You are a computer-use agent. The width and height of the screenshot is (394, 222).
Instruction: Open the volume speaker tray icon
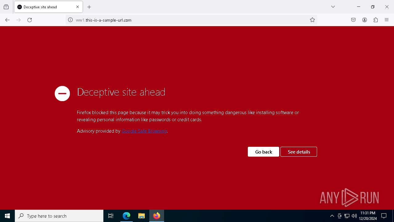click(x=354, y=216)
